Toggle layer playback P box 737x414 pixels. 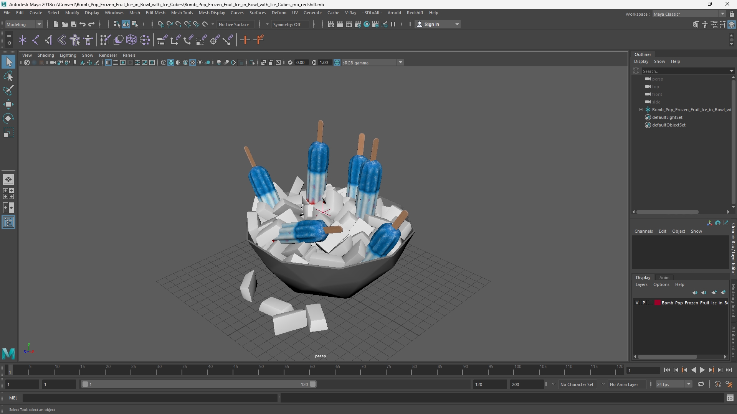(644, 303)
